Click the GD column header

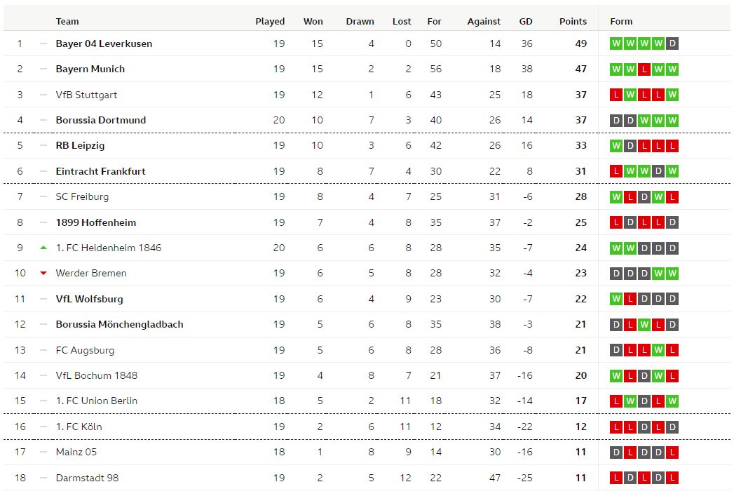point(526,21)
